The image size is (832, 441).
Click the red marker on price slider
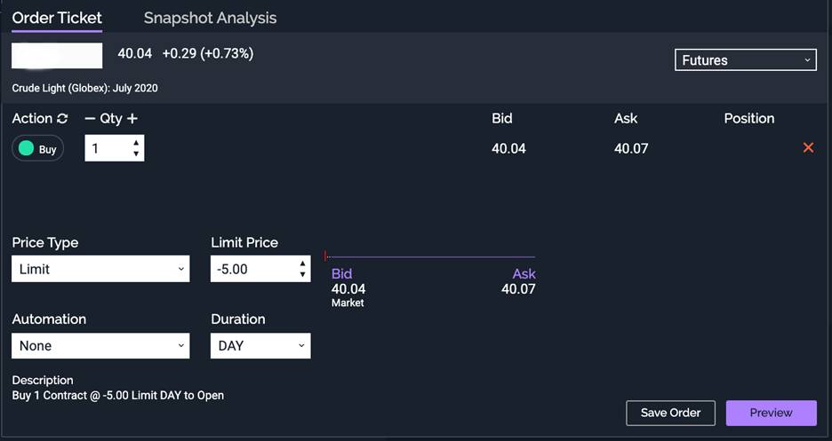click(324, 256)
